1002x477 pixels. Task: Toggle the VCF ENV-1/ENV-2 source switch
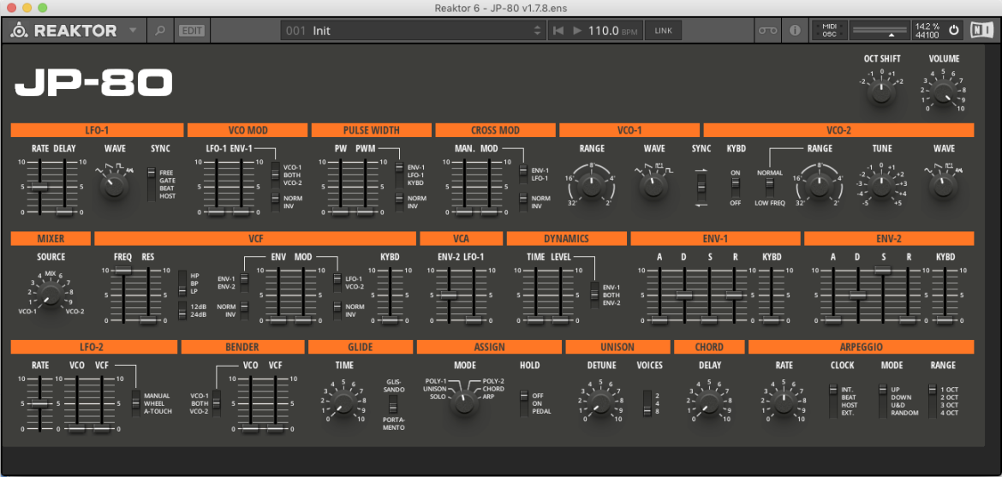click(x=244, y=282)
